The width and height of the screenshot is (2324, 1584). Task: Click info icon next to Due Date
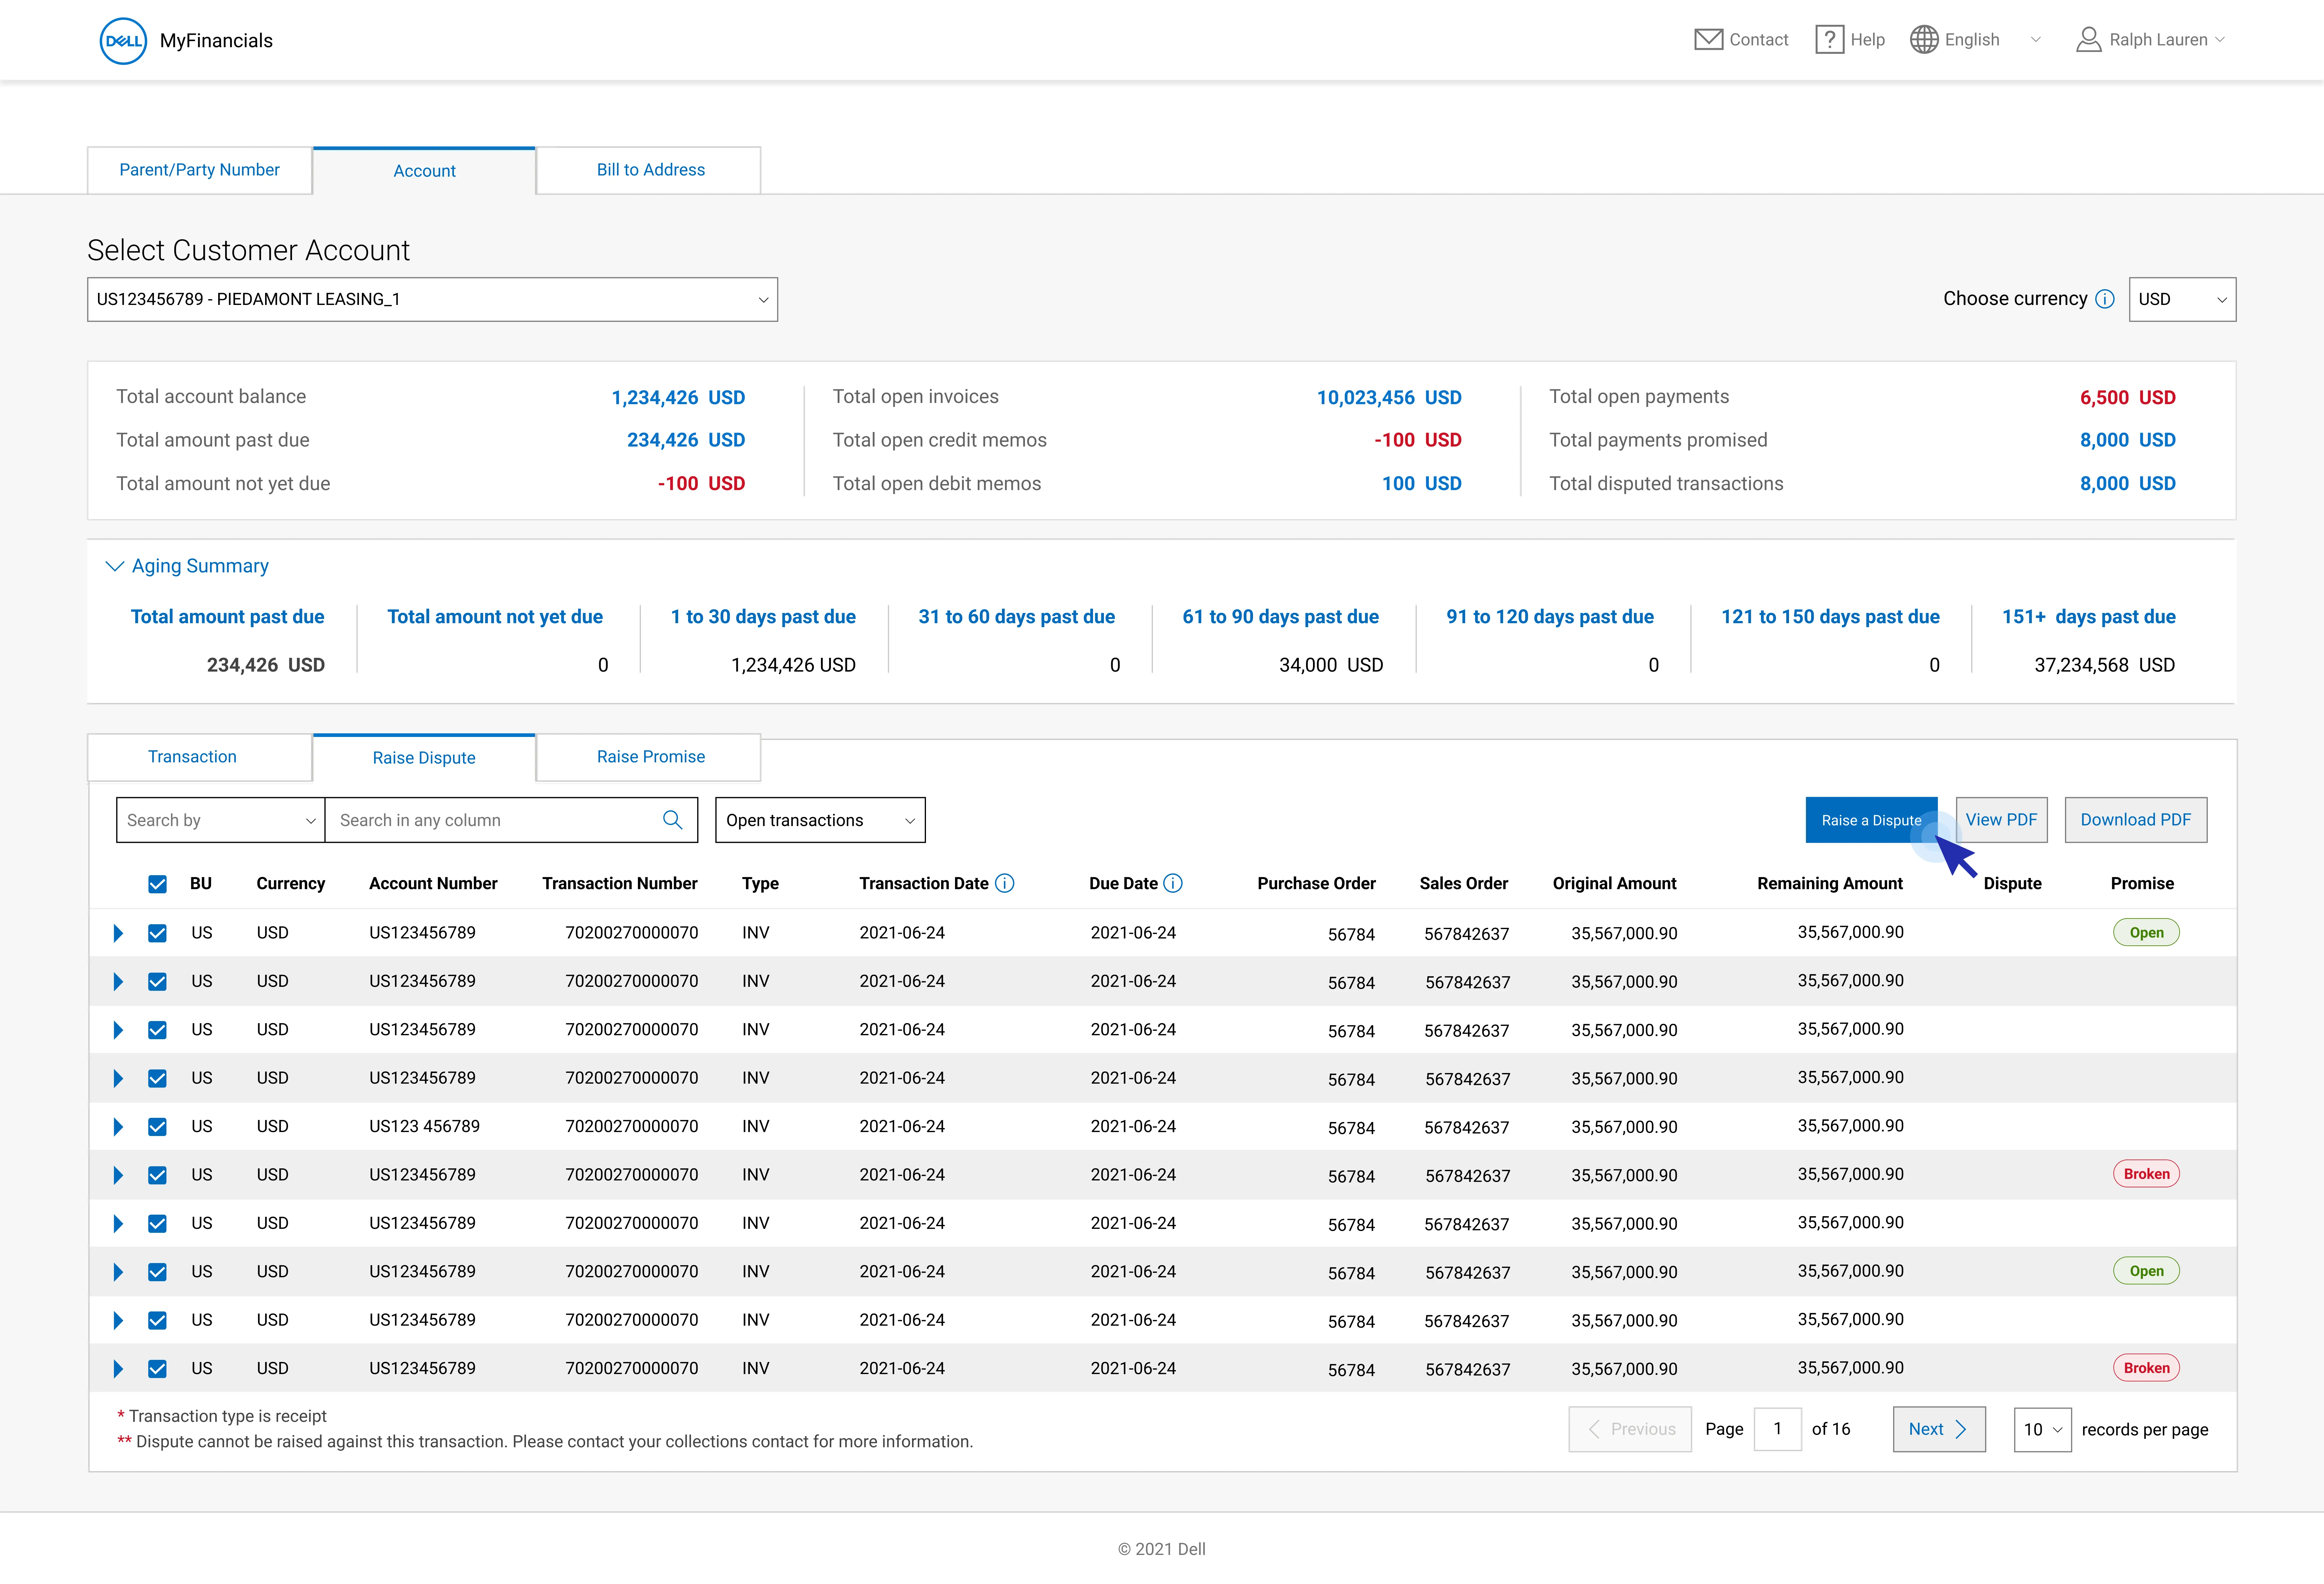[x=1173, y=883]
